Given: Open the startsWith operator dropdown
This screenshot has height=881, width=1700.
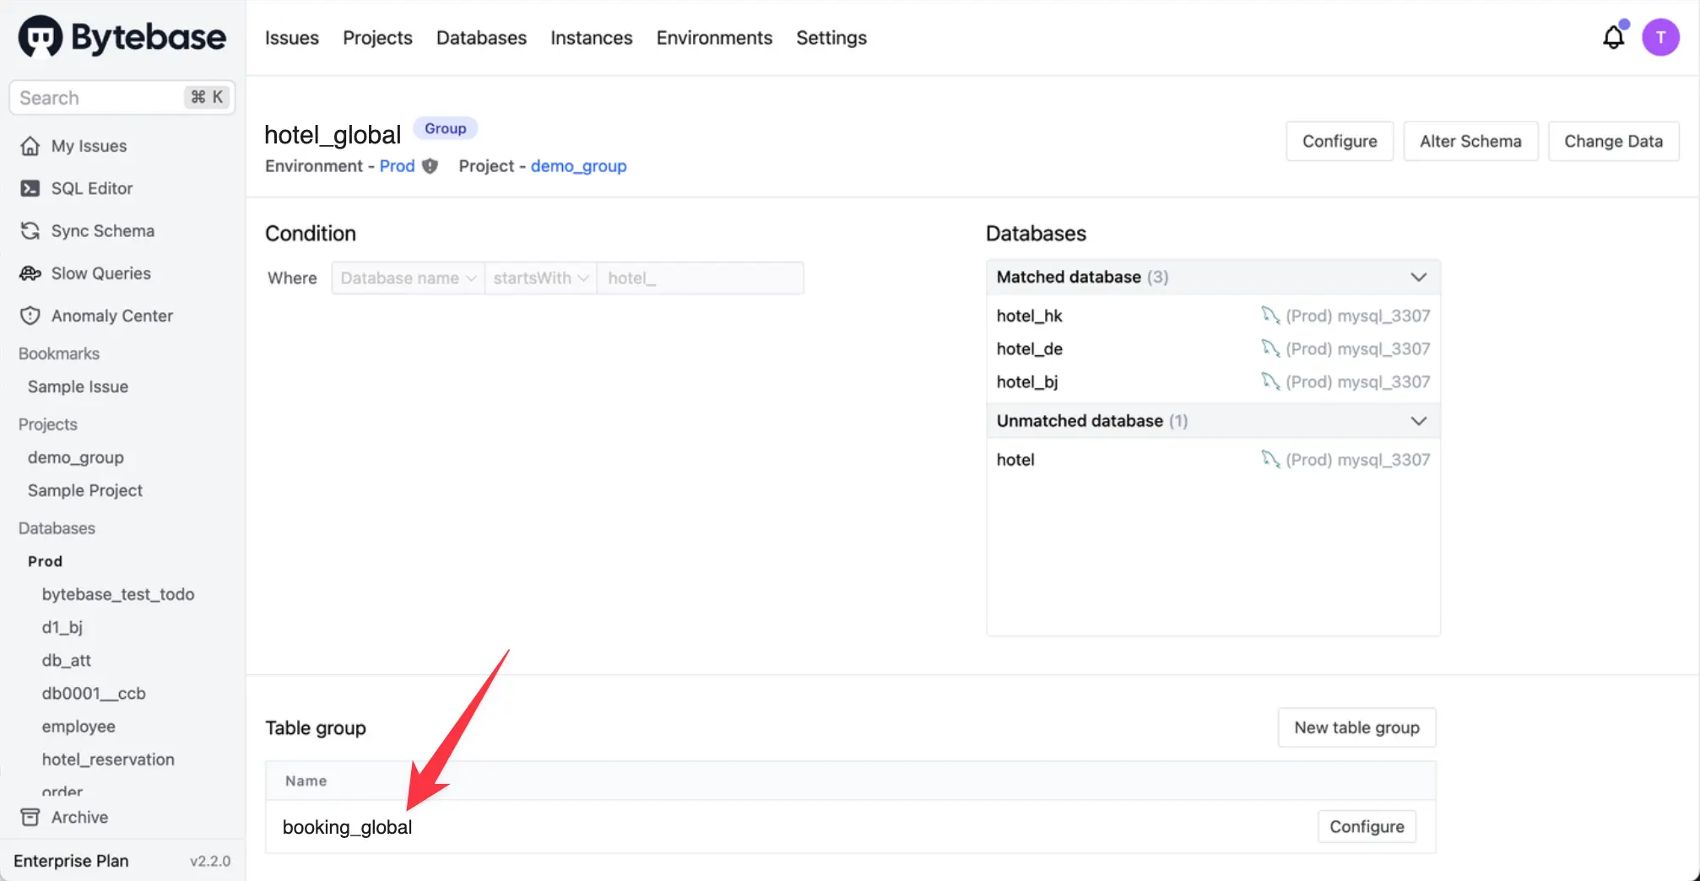Looking at the screenshot, I should click(x=540, y=278).
